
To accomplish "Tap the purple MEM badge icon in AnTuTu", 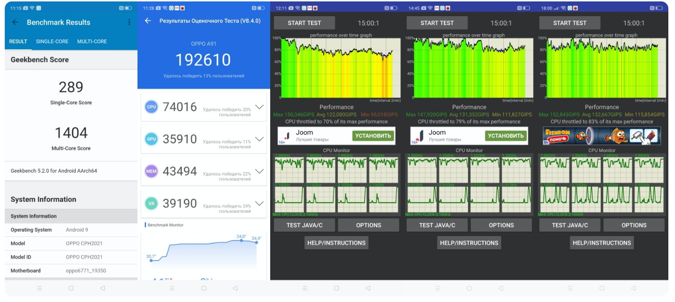I will 151,171.
